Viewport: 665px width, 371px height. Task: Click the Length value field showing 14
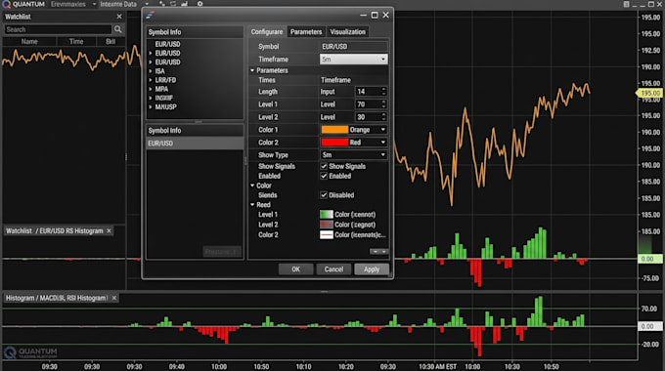coord(368,92)
